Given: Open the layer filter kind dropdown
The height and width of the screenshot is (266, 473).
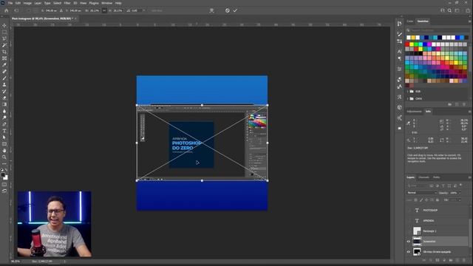Looking at the screenshot, I should [x=418, y=185].
